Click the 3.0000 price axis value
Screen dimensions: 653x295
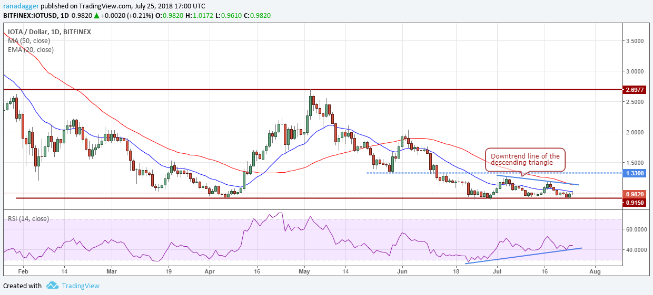pyautogui.click(x=636, y=71)
